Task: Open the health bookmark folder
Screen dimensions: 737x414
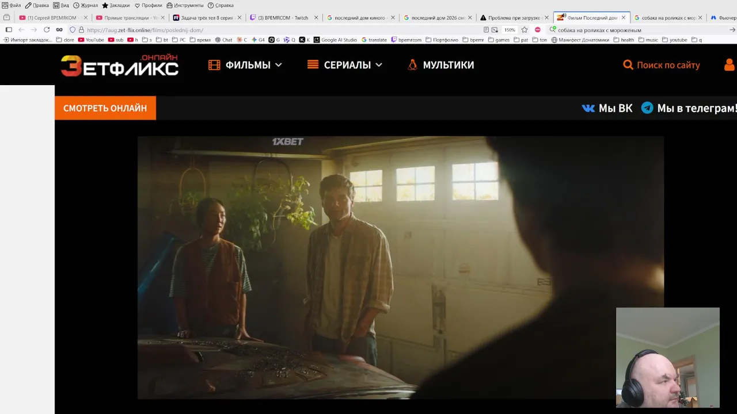Action: point(624,40)
